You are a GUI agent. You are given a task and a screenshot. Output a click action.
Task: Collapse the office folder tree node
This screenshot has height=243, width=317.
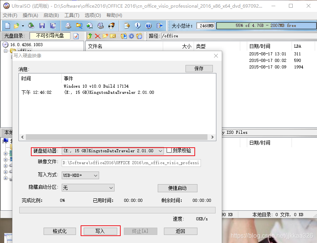click(x=5, y=51)
